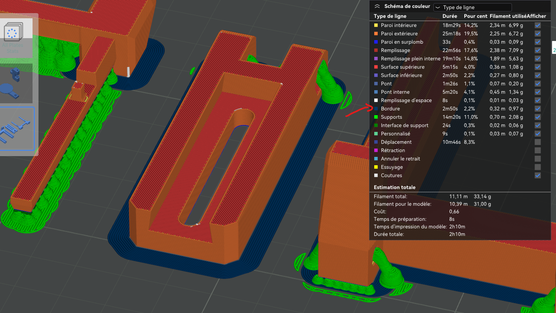Enable Déplacement display checkbox
Image resolution: width=556 pixels, height=313 pixels.
537,142
